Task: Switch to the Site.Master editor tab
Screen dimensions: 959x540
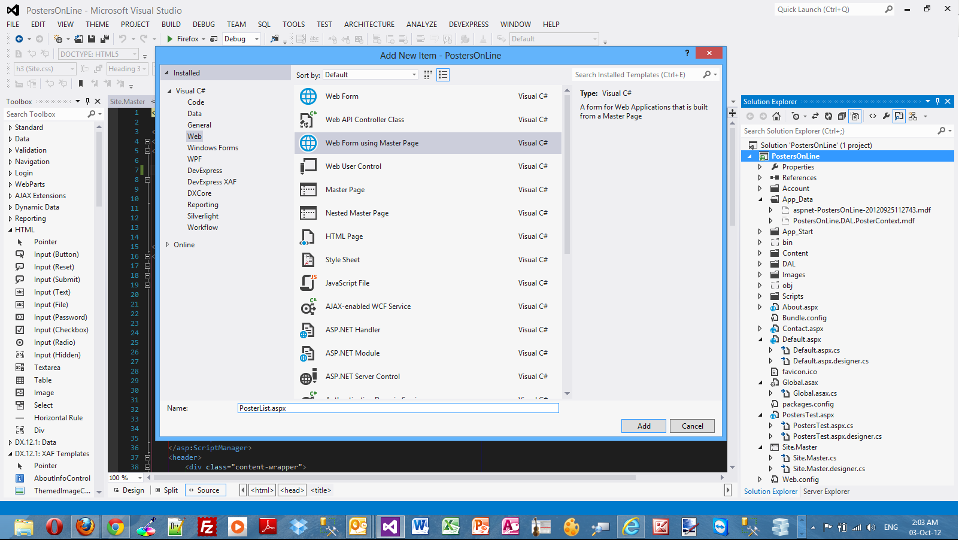Action: 128,102
